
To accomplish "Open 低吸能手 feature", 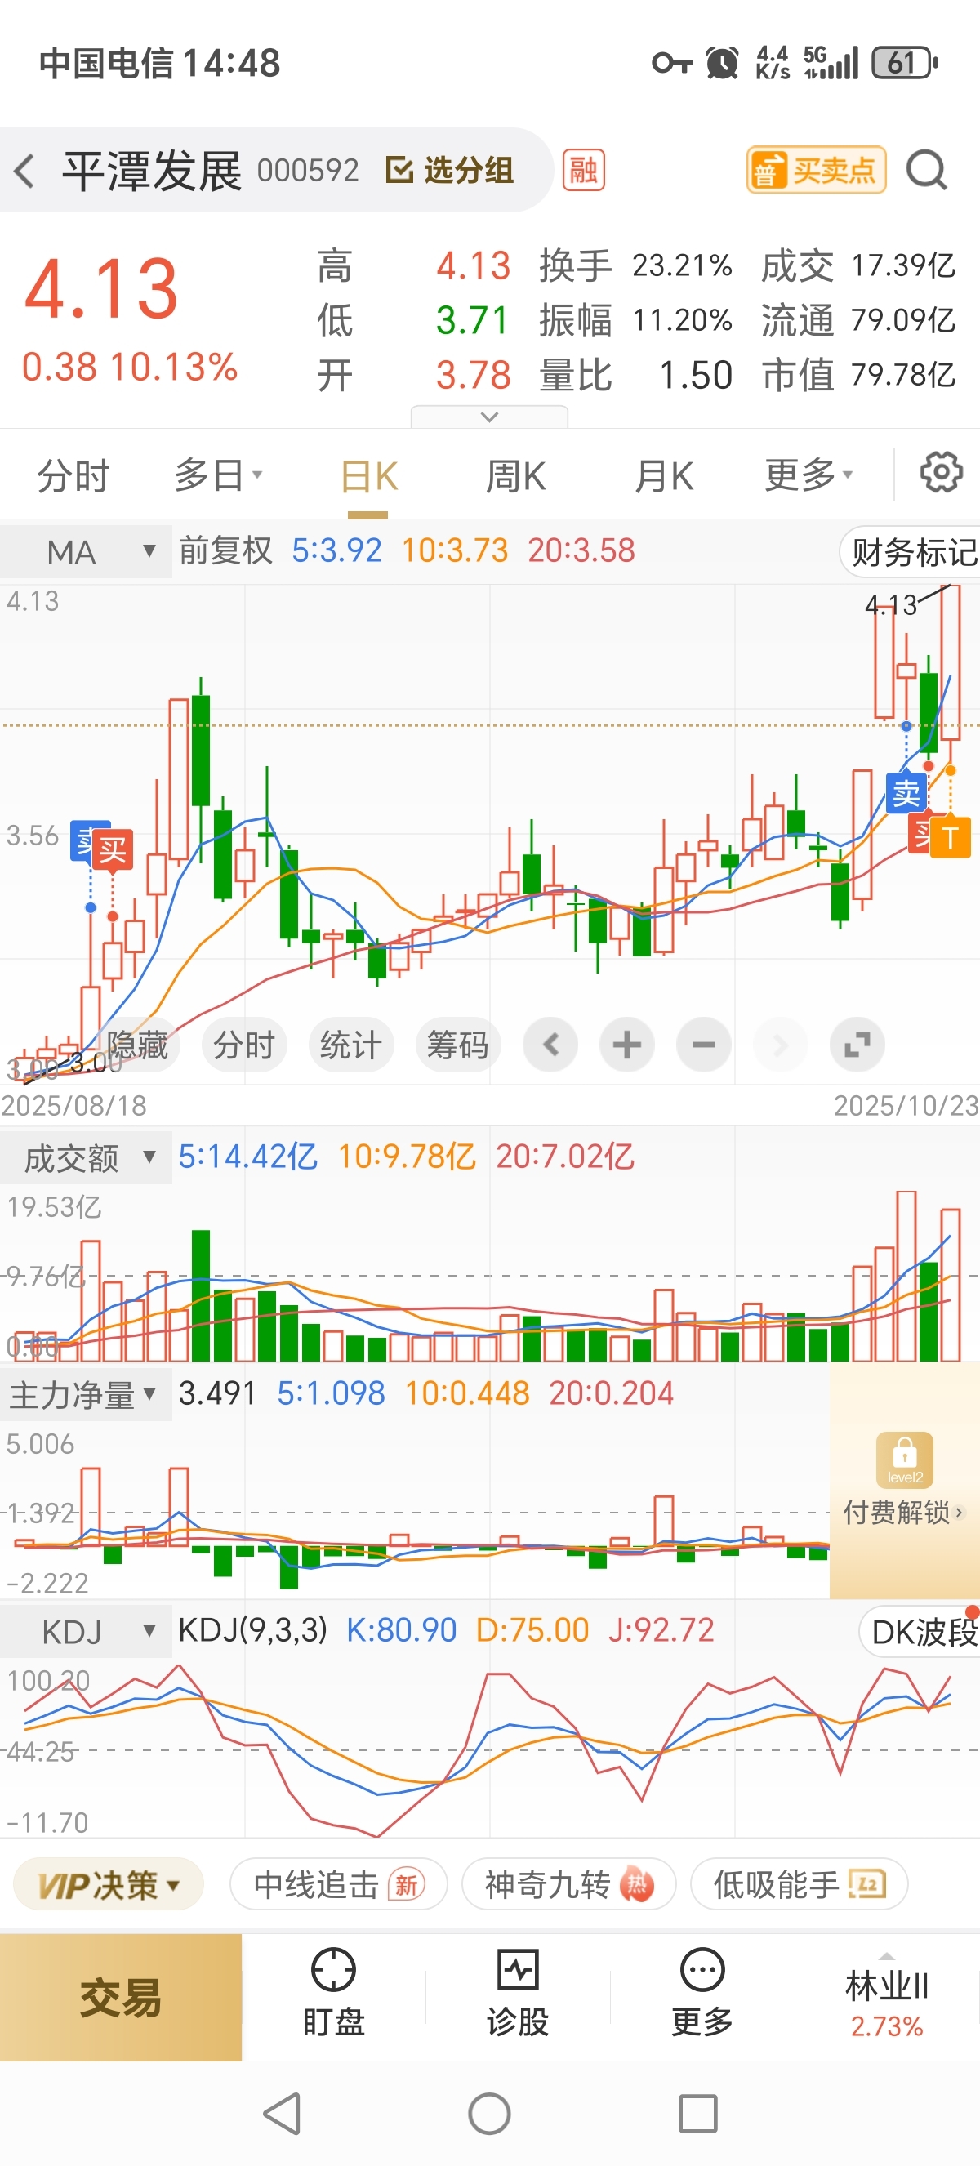I will click(x=800, y=1884).
